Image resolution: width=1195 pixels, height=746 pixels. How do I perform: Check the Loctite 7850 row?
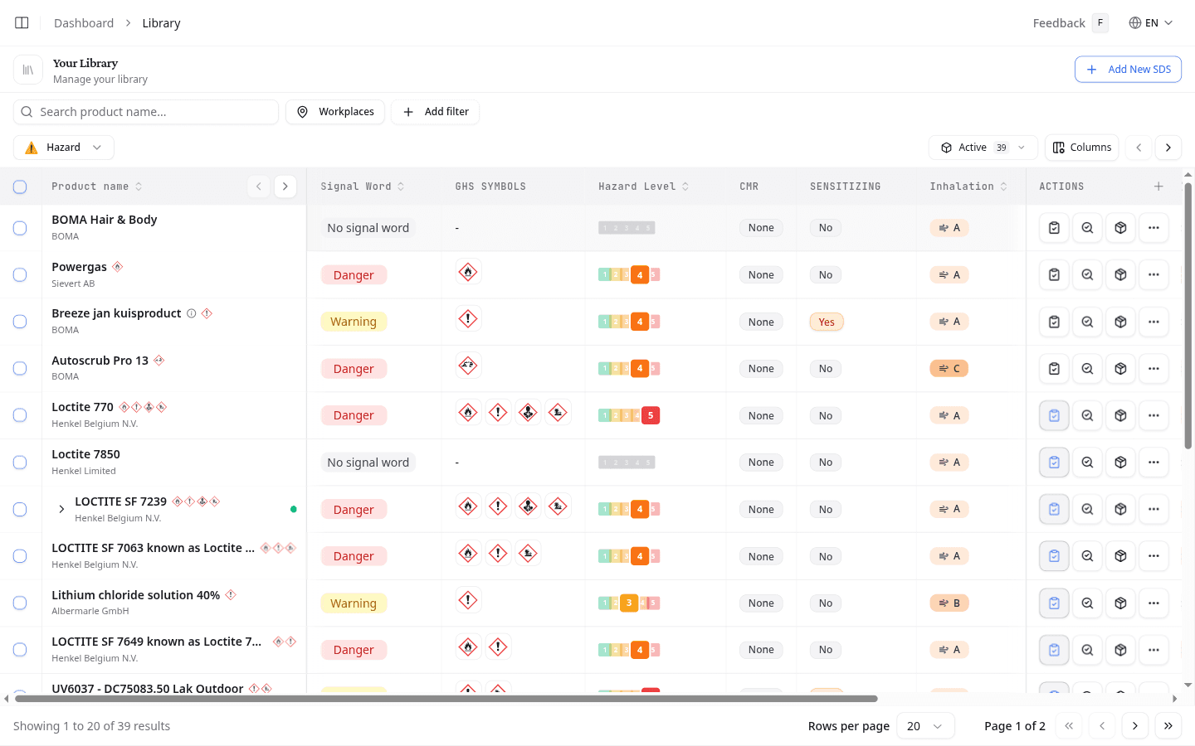[20, 463]
